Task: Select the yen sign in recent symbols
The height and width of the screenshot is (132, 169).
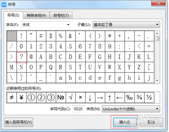Action: tap(22, 98)
